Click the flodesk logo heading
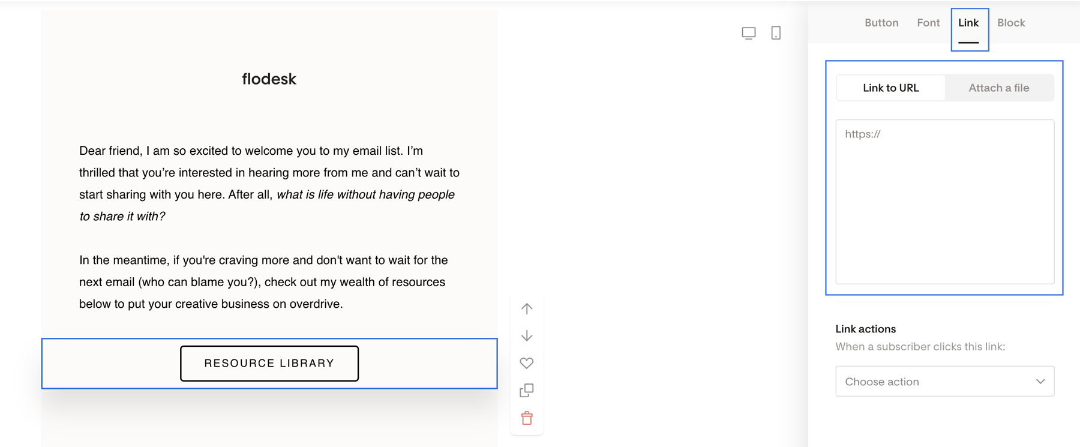Screen dimensions: 1080x447 tap(269, 79)
